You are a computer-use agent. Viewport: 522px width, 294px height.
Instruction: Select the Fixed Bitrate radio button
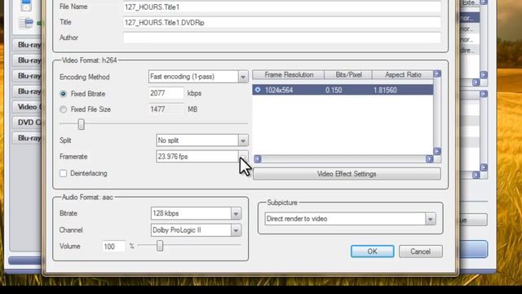pyautogui.click(x=63, y=94)
